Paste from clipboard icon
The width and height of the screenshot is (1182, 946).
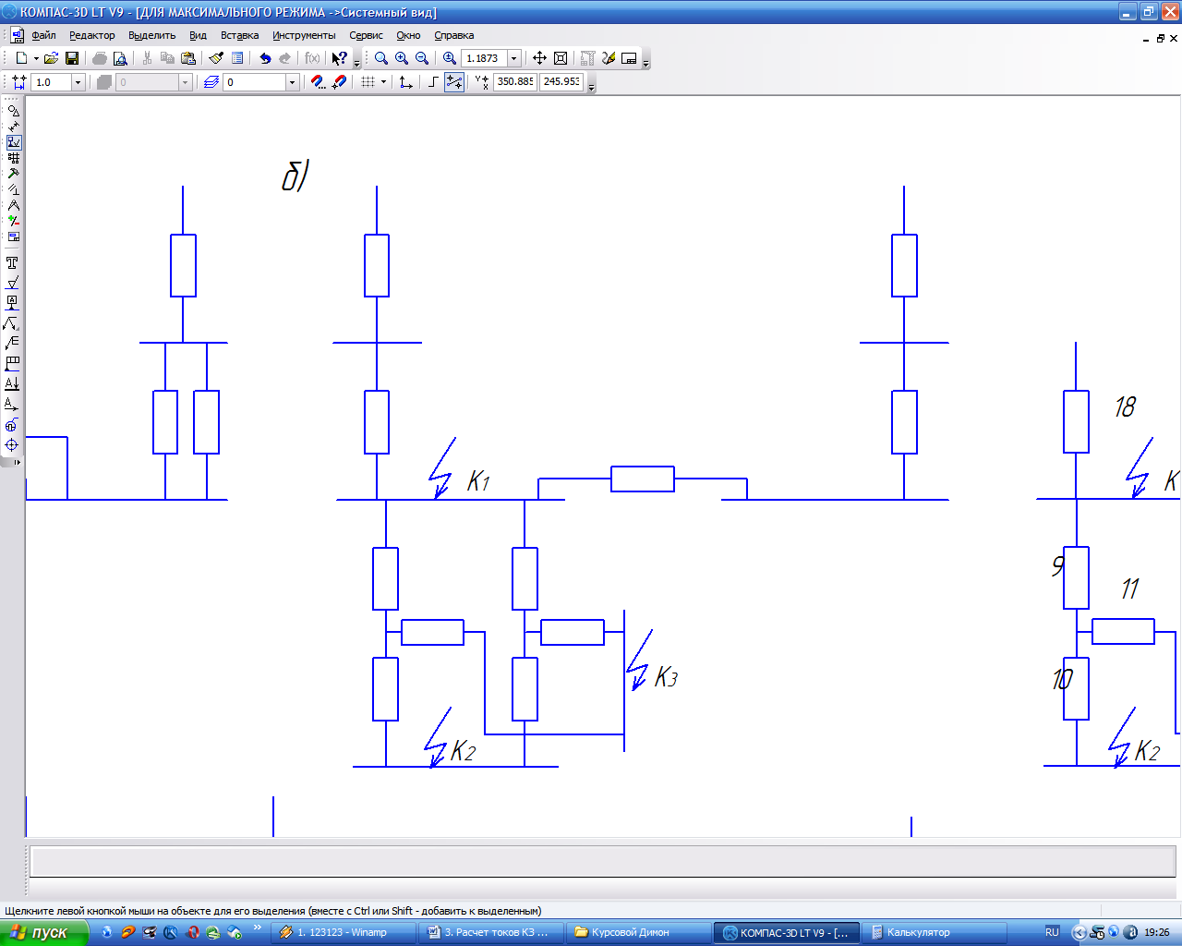[x=188, y=58]
